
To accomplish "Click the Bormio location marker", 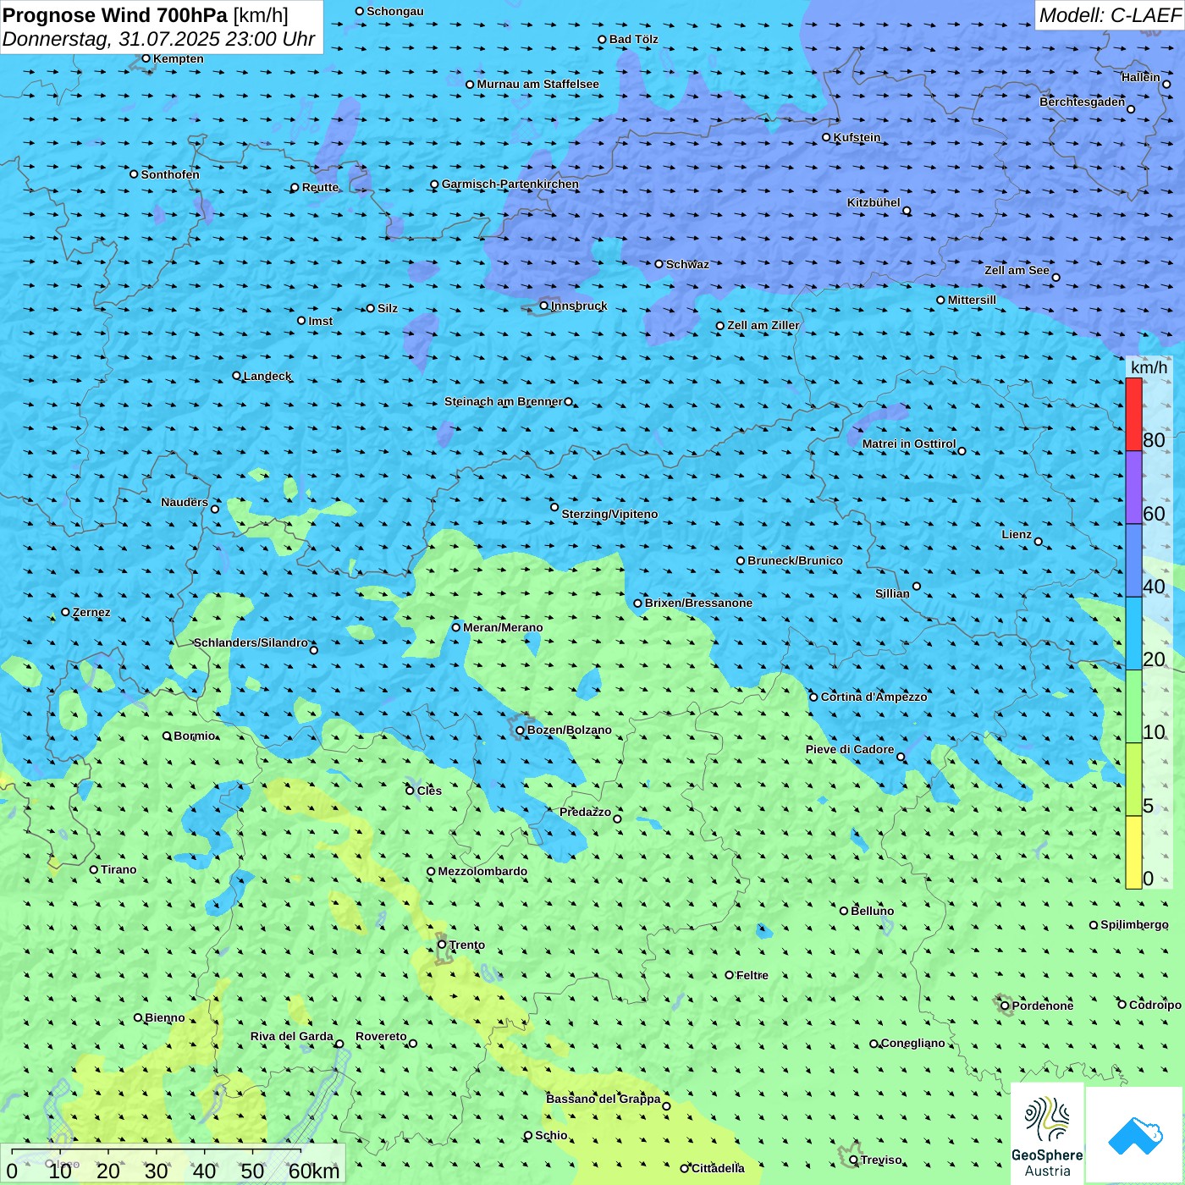I will pos(167,736).
